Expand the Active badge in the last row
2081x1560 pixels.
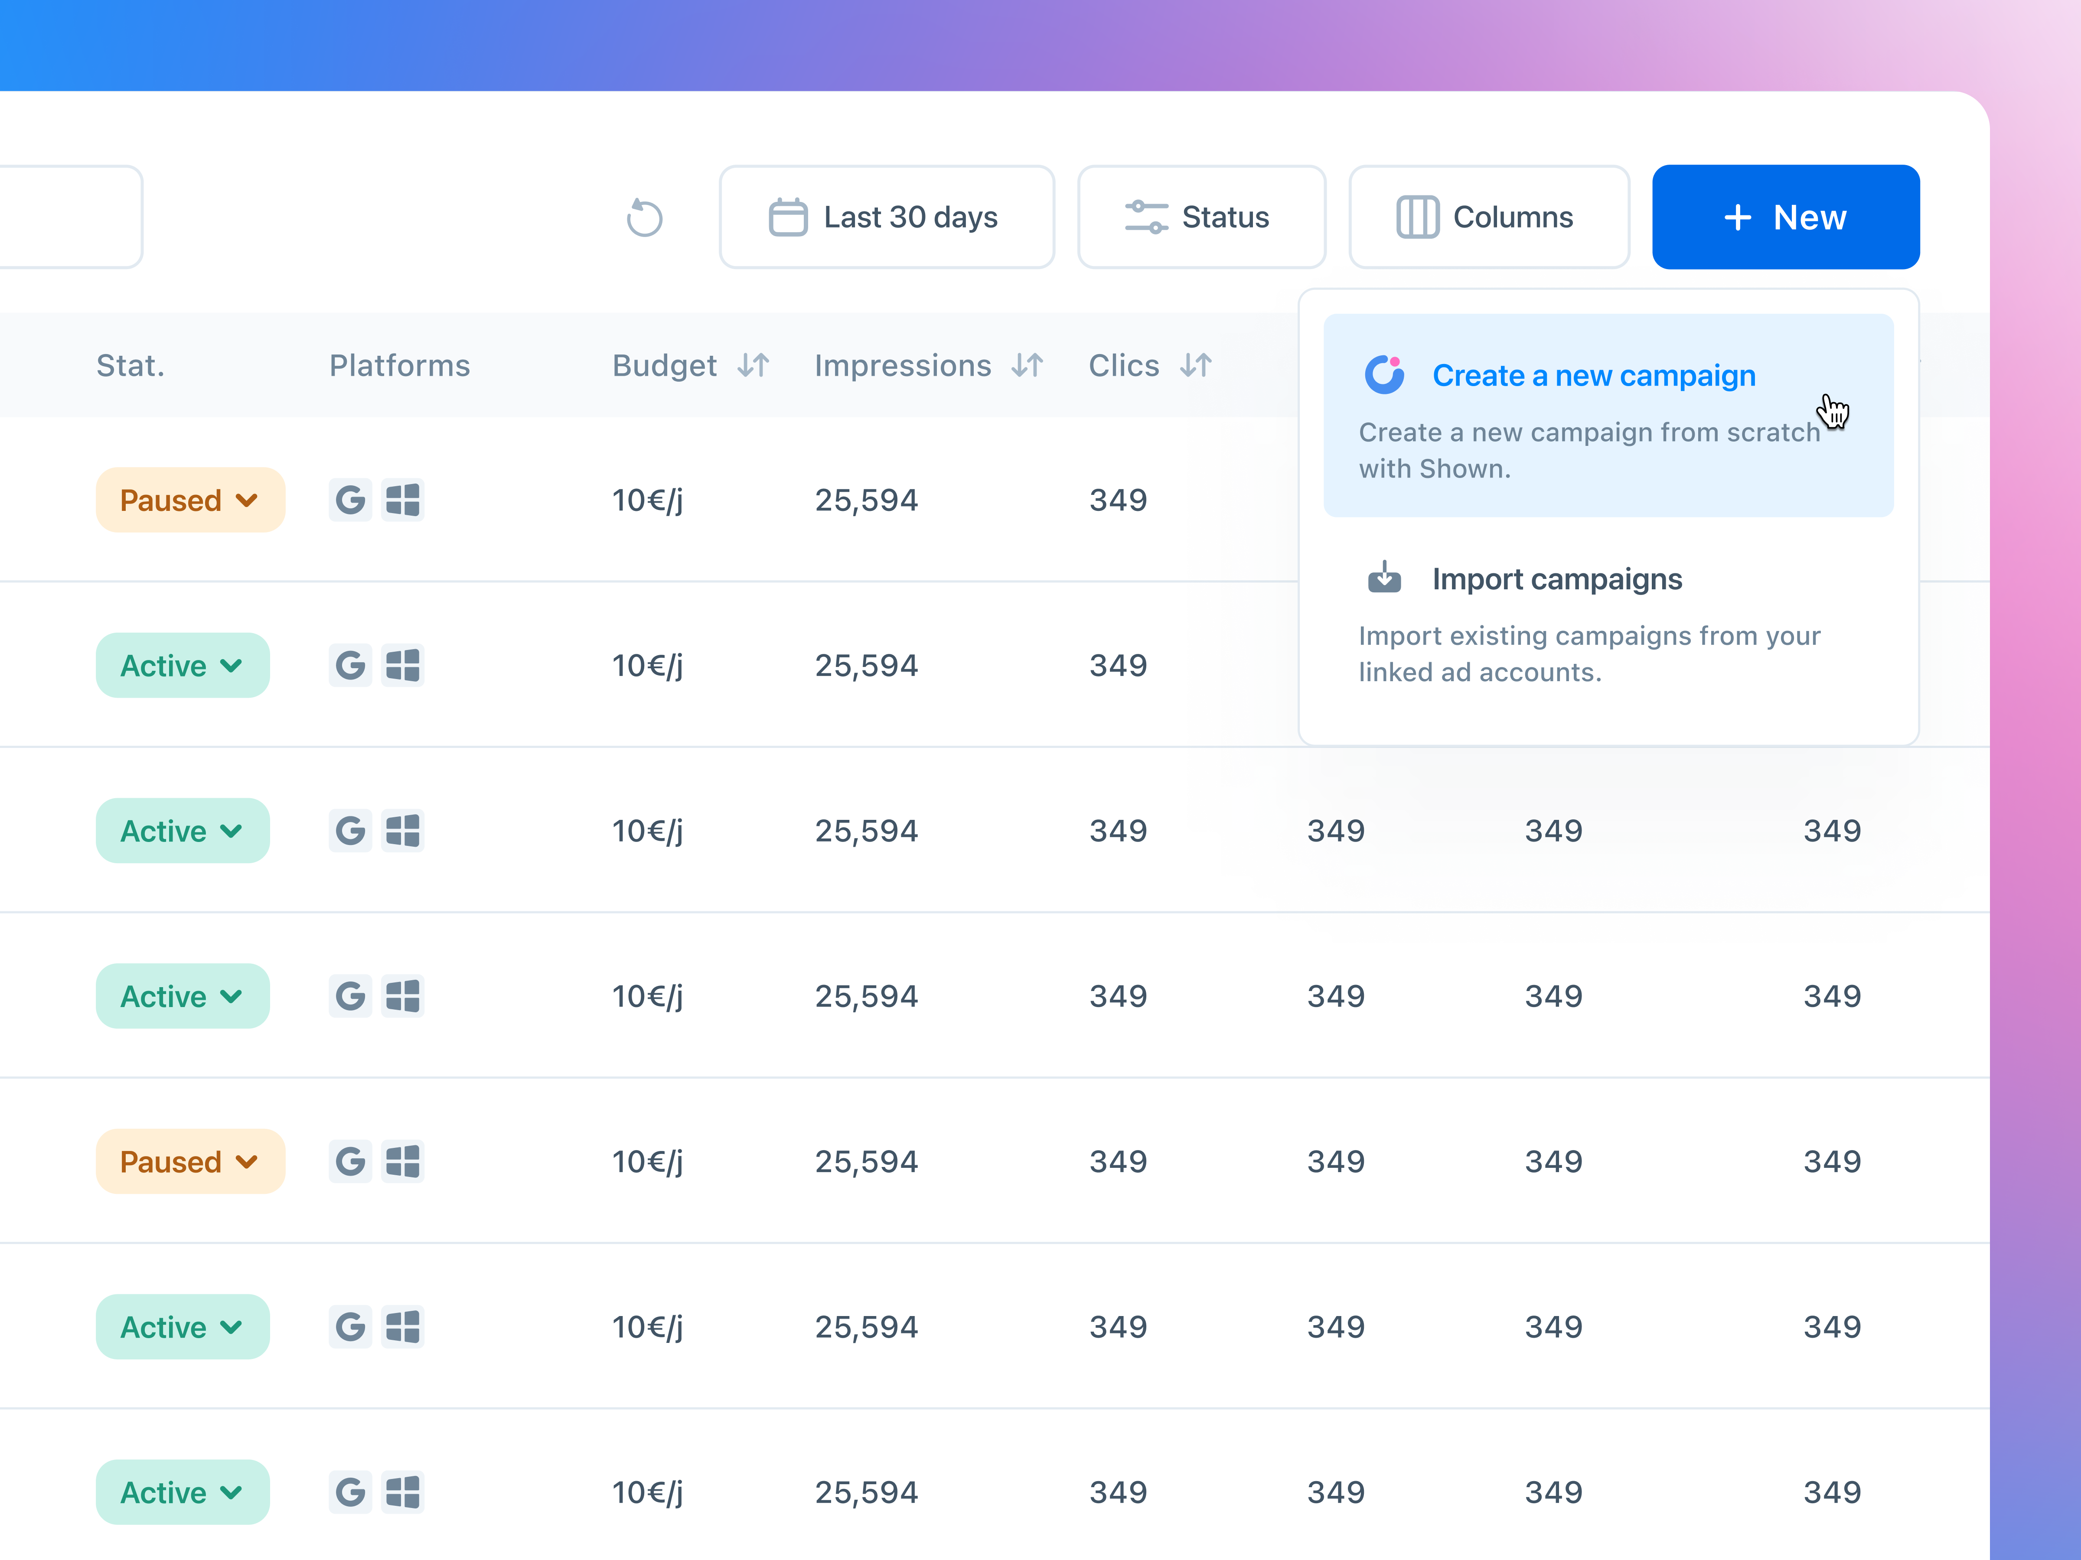coord(182,1492)
